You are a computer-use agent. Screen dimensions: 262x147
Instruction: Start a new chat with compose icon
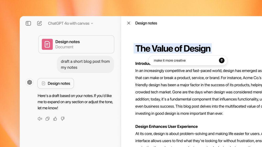[x=40, y=23]
